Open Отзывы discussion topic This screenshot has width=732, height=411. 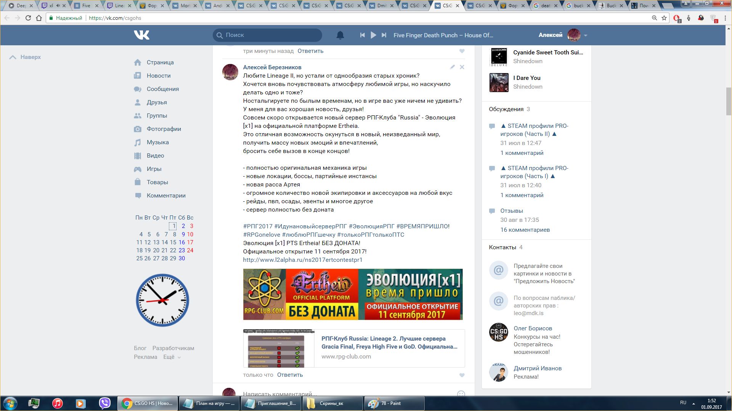click(x=512, y=211)
